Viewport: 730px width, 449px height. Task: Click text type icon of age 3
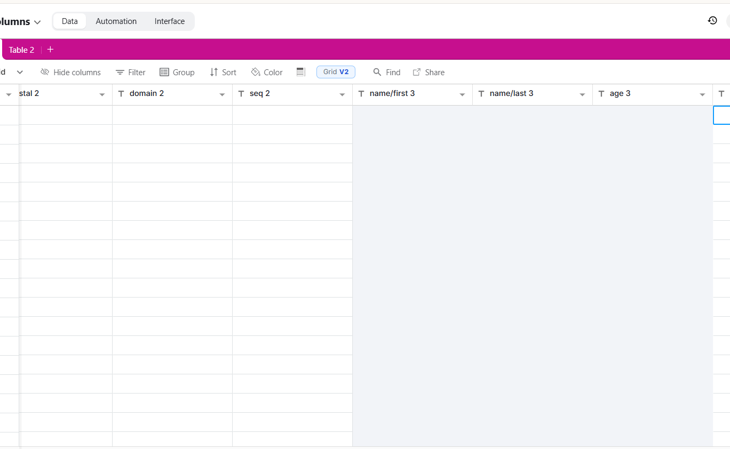point(601,94)
